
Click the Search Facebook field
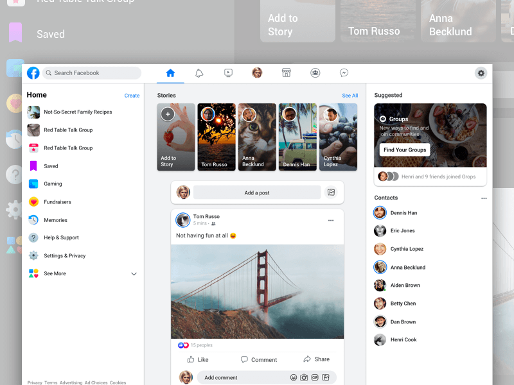(x=92, y=73)
